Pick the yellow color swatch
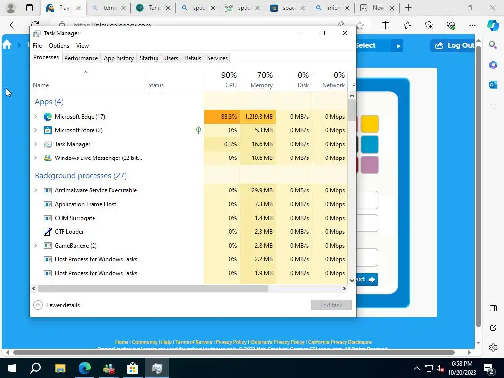This screenshot has width=504, height=378. (x=370, y=124)
